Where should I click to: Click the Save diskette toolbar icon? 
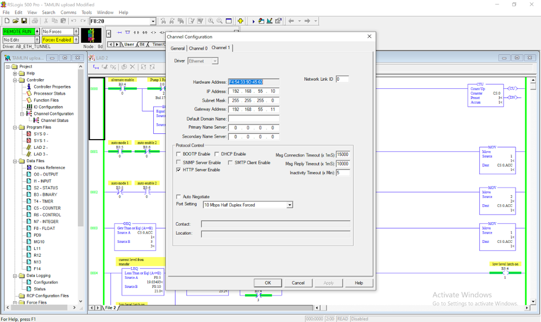click(x=24, y=21)
